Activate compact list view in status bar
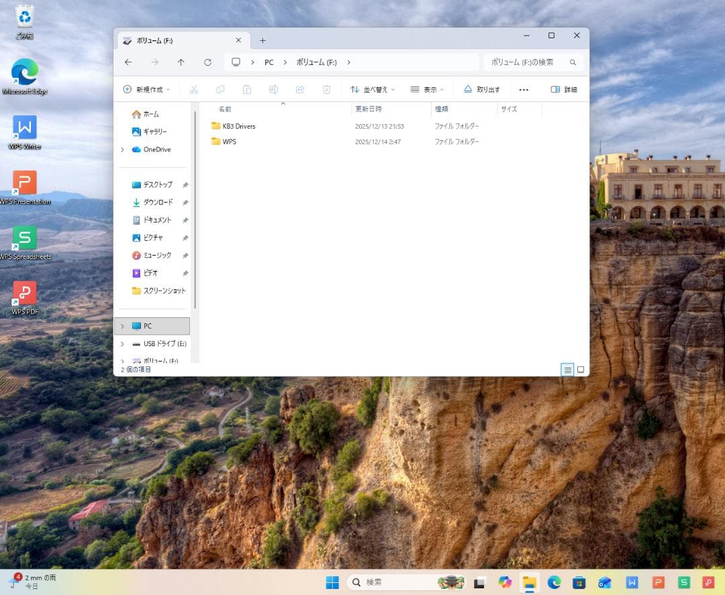The width and height of the screenshot is (725, 595). (x=568, y=370)
